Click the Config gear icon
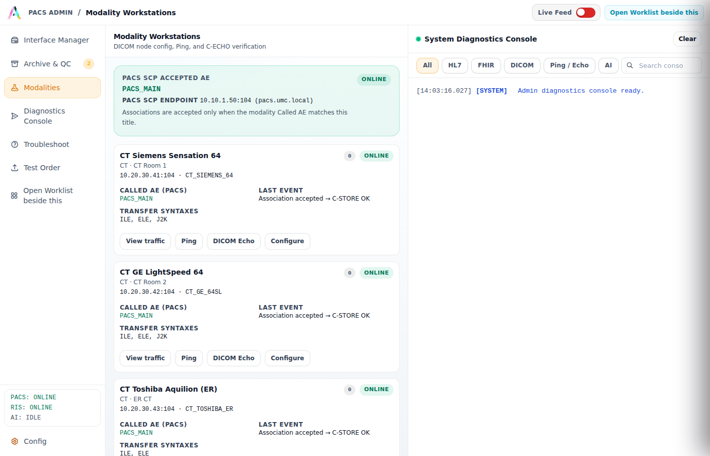This screenshot has height=456, width=710. click(15, 441)
